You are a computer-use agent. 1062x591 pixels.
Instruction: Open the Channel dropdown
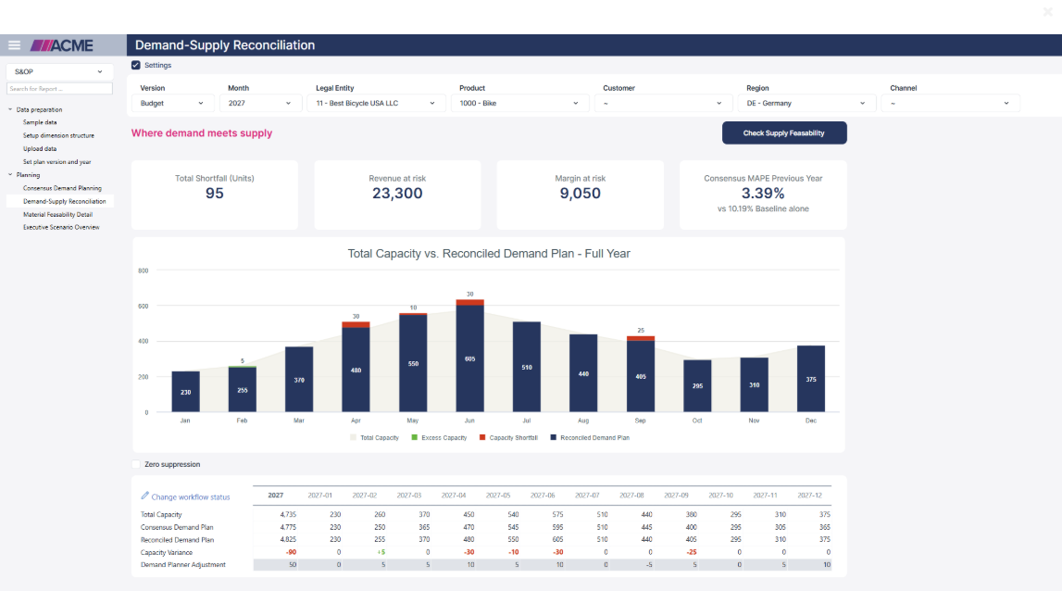(x=950, y=103)
